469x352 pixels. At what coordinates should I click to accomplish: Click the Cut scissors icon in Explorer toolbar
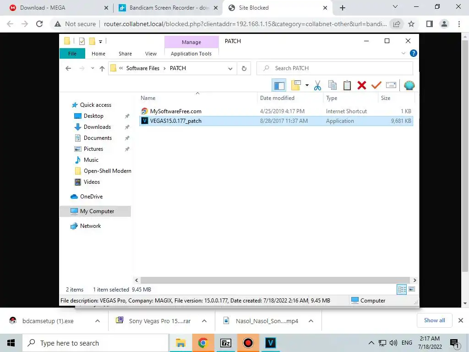pyautogui.click(x=317, y=86)
